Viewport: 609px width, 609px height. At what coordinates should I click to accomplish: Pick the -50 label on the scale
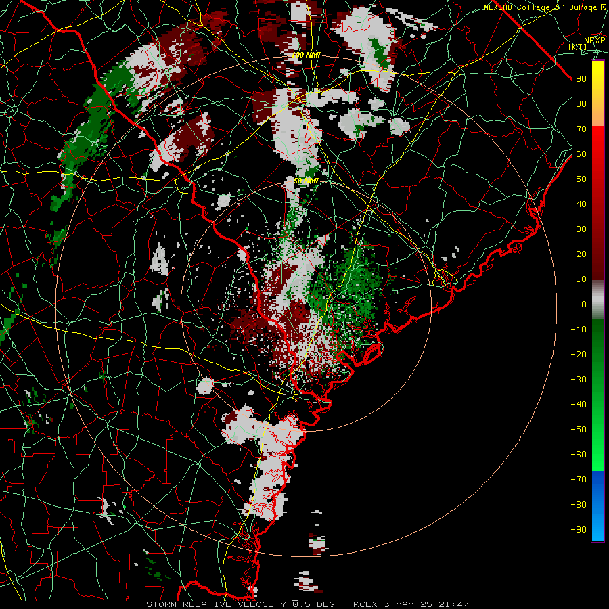[x=579, y=430]
